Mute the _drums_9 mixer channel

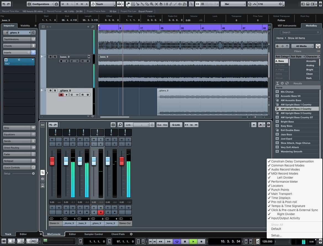click(66, 140)
